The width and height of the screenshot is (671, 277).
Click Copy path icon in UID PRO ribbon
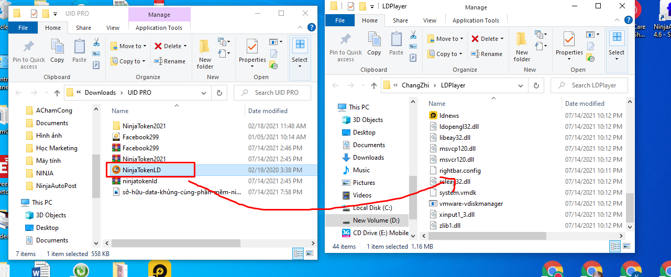(x=96, y=53)
